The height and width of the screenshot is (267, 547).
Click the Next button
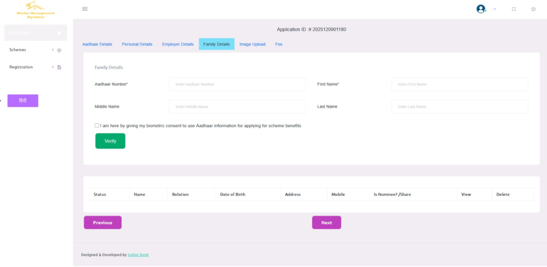tap(326, 223)
